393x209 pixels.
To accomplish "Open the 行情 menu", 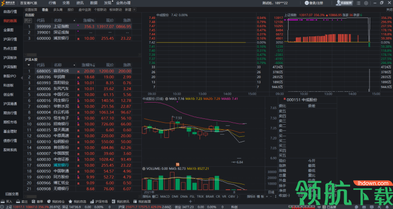I will (x=52, y=3).
